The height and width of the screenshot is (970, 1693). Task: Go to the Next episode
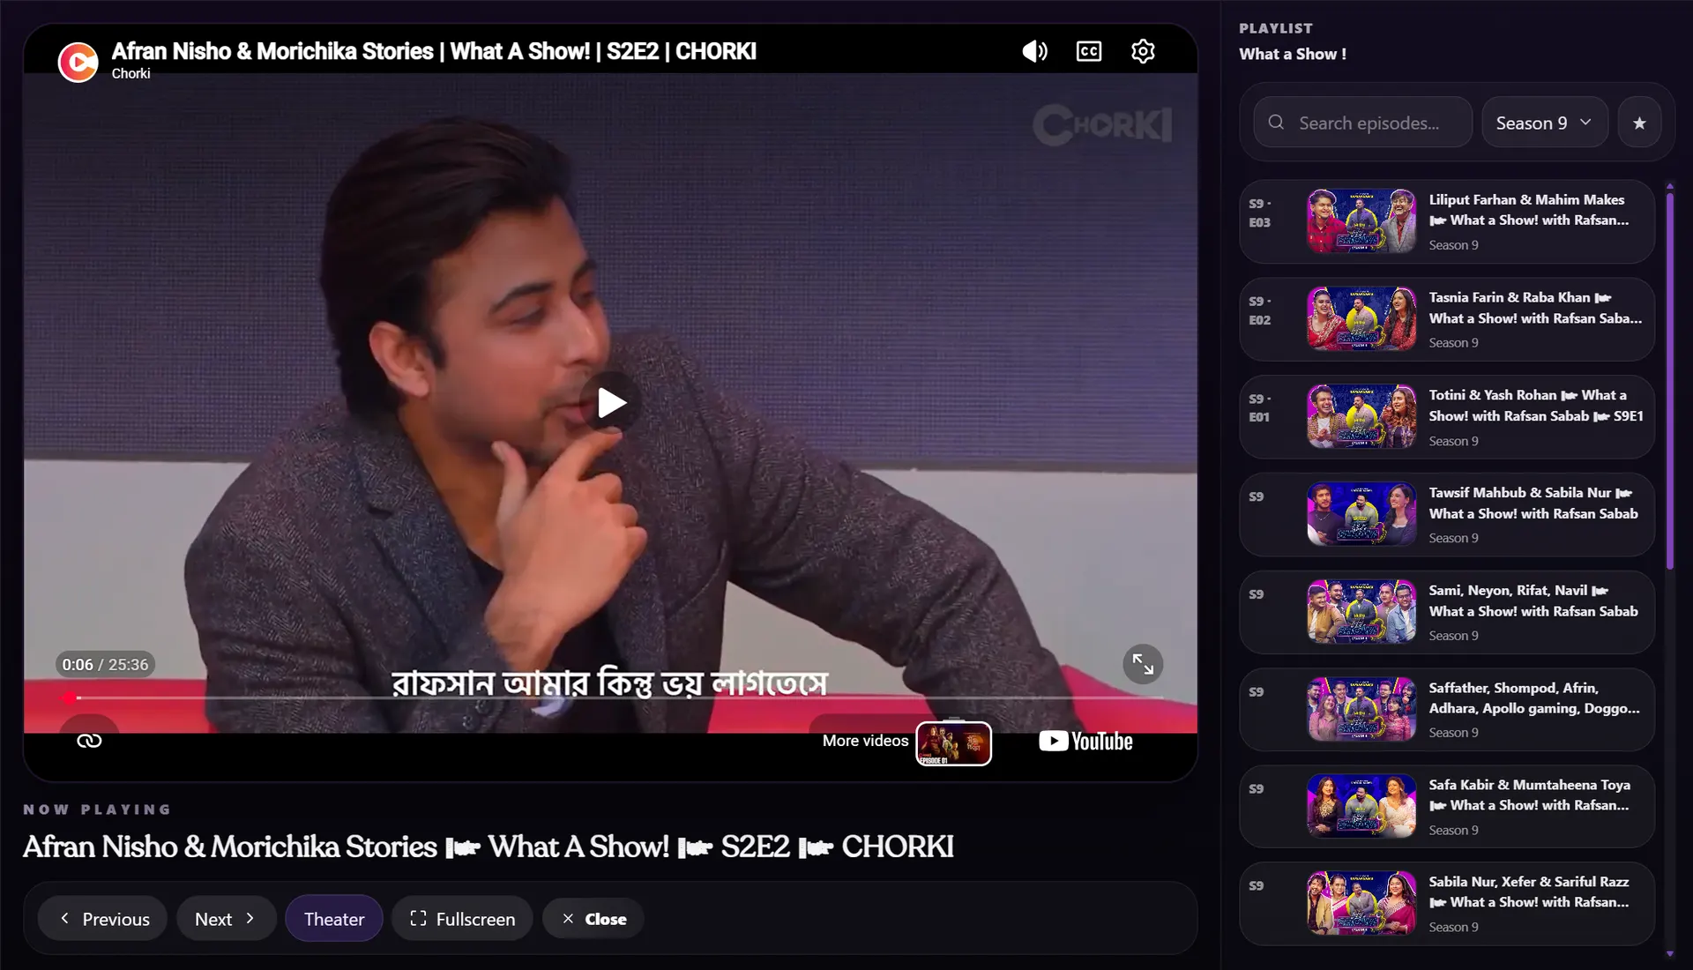226,919
